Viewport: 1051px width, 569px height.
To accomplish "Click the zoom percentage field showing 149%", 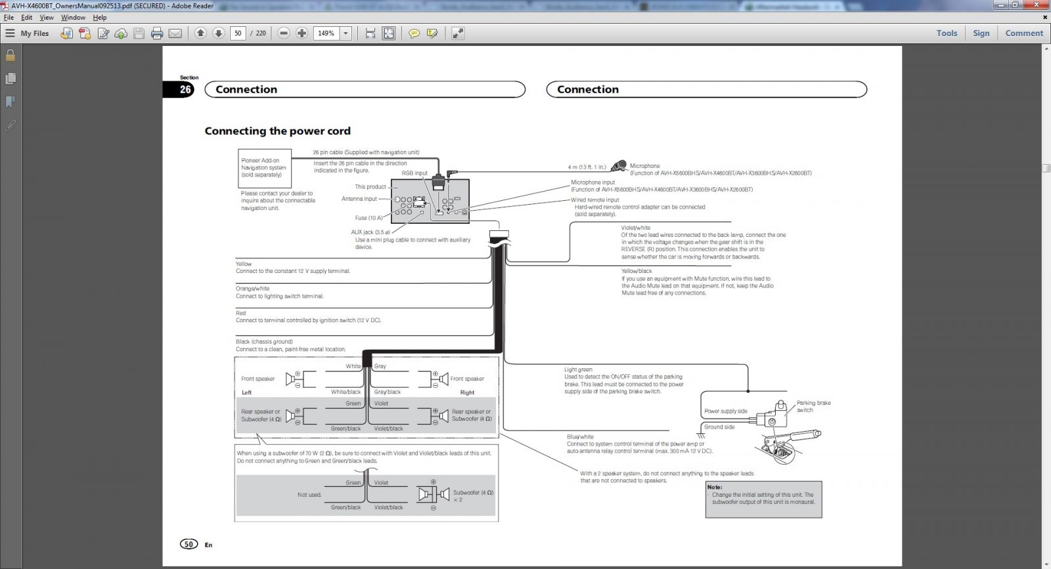I will (x=326, y=33).
